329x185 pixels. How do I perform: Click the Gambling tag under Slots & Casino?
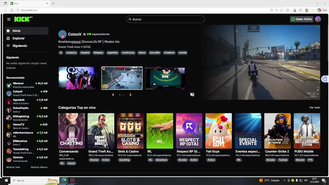coord(124,160)
